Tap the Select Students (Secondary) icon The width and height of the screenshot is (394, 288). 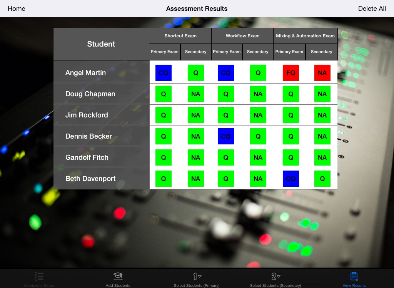[x=275, y=276]
